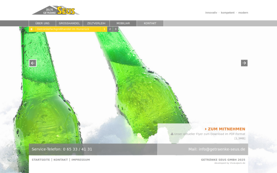Click the slide caption Getränkefachgroßhandel im Hunsrück
The height and width of the screenshot is (173, 277).
pyautogui.click(x=63, y=29)
